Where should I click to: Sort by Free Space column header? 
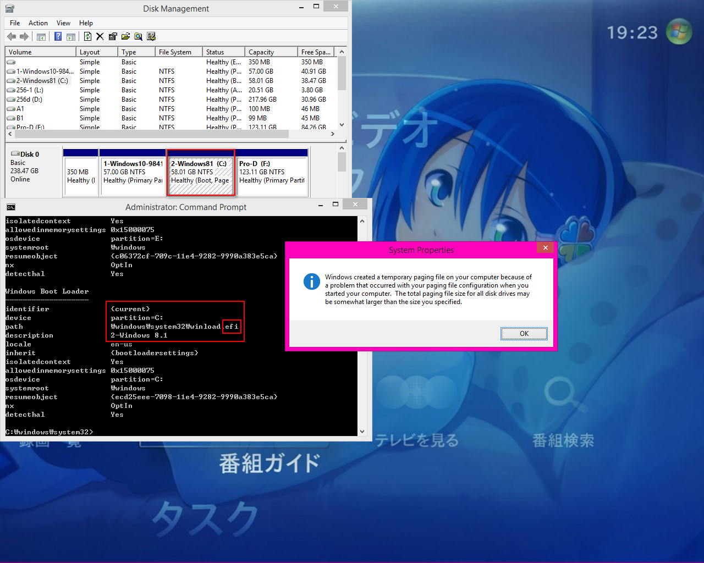point(316,52)
